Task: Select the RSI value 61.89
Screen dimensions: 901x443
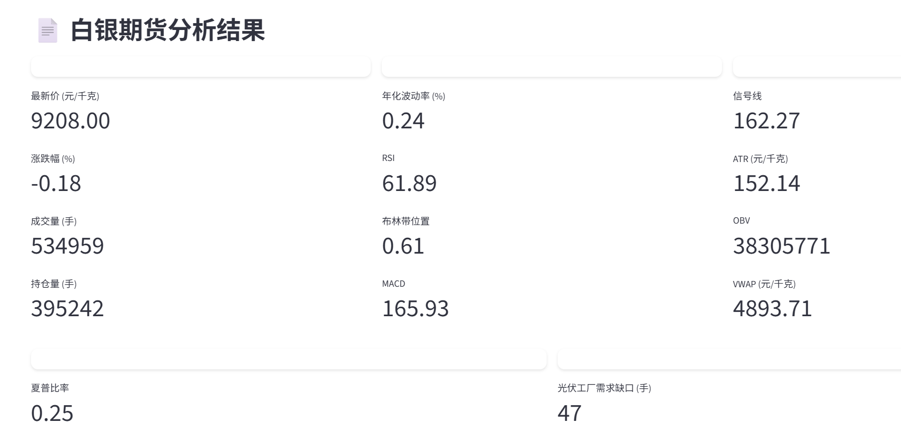Action: 409,184
